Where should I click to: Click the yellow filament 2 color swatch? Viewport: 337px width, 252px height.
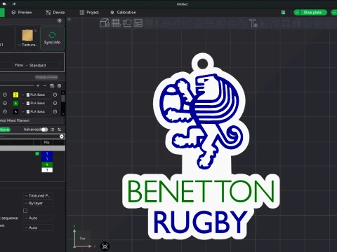click(15, 94)
